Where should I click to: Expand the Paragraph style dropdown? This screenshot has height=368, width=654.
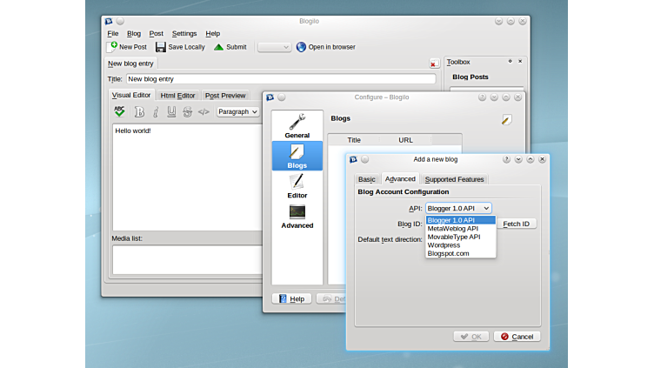click(237, 111)
